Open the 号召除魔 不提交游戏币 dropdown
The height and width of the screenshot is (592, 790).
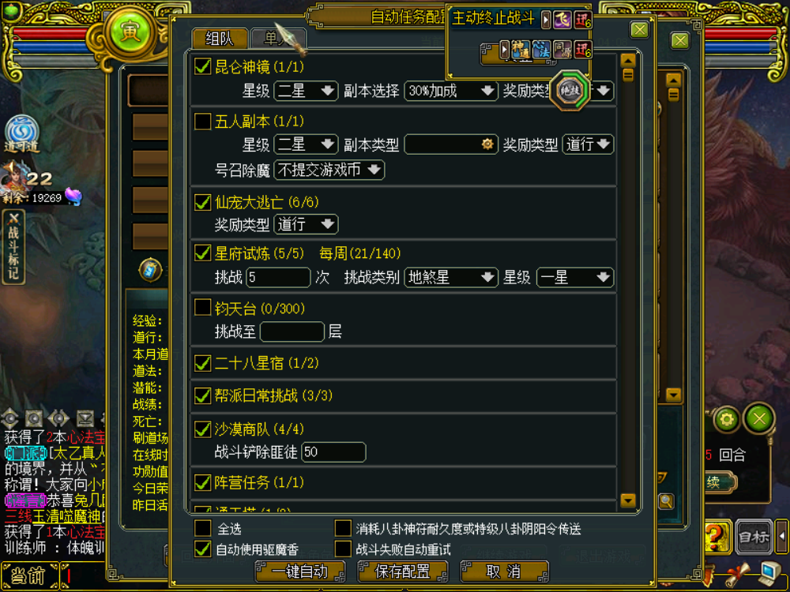(x=329, y=170)
